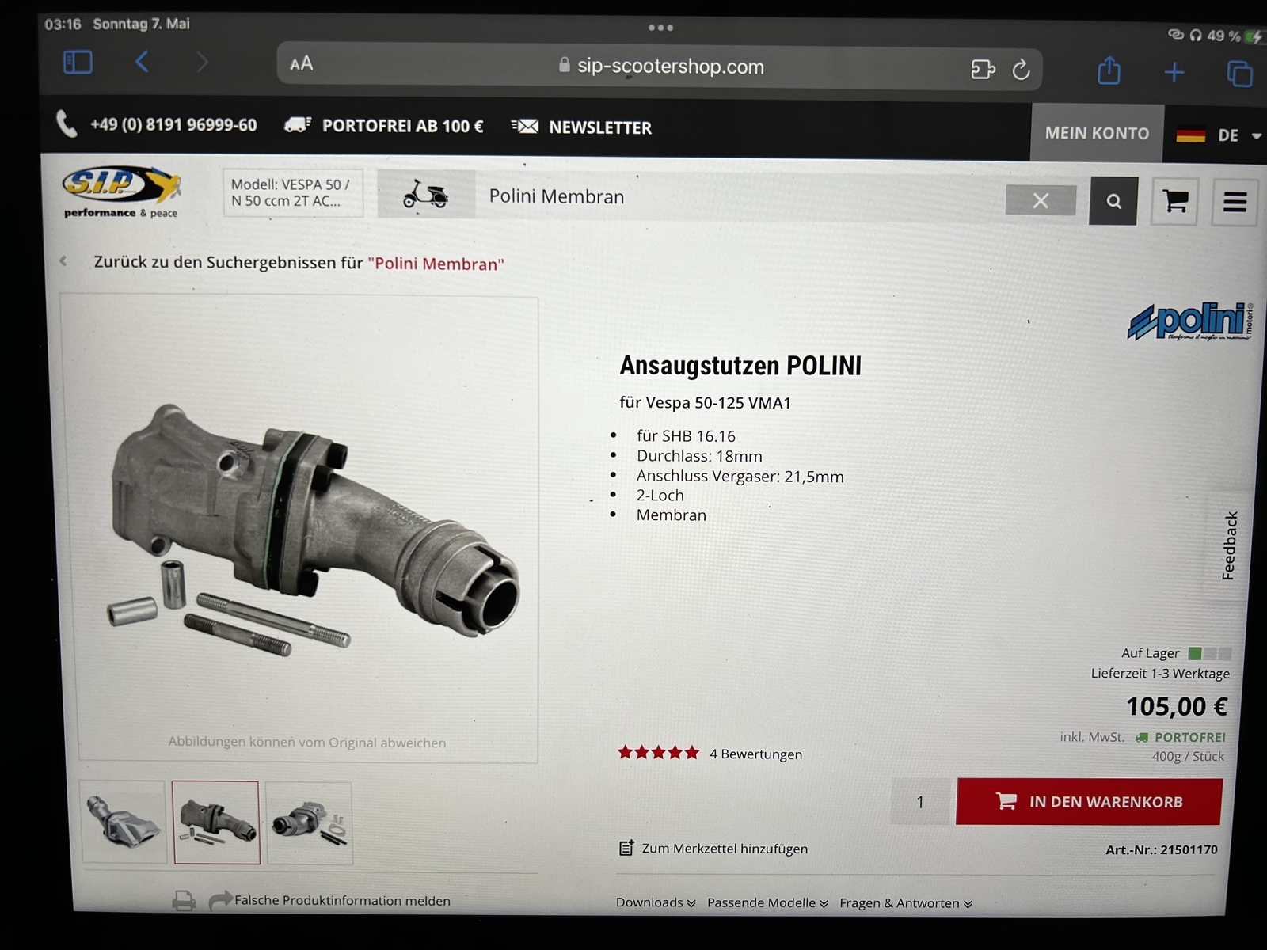Open Safari share sheet icon
1267x950 pixels.
click(1109, 70)
